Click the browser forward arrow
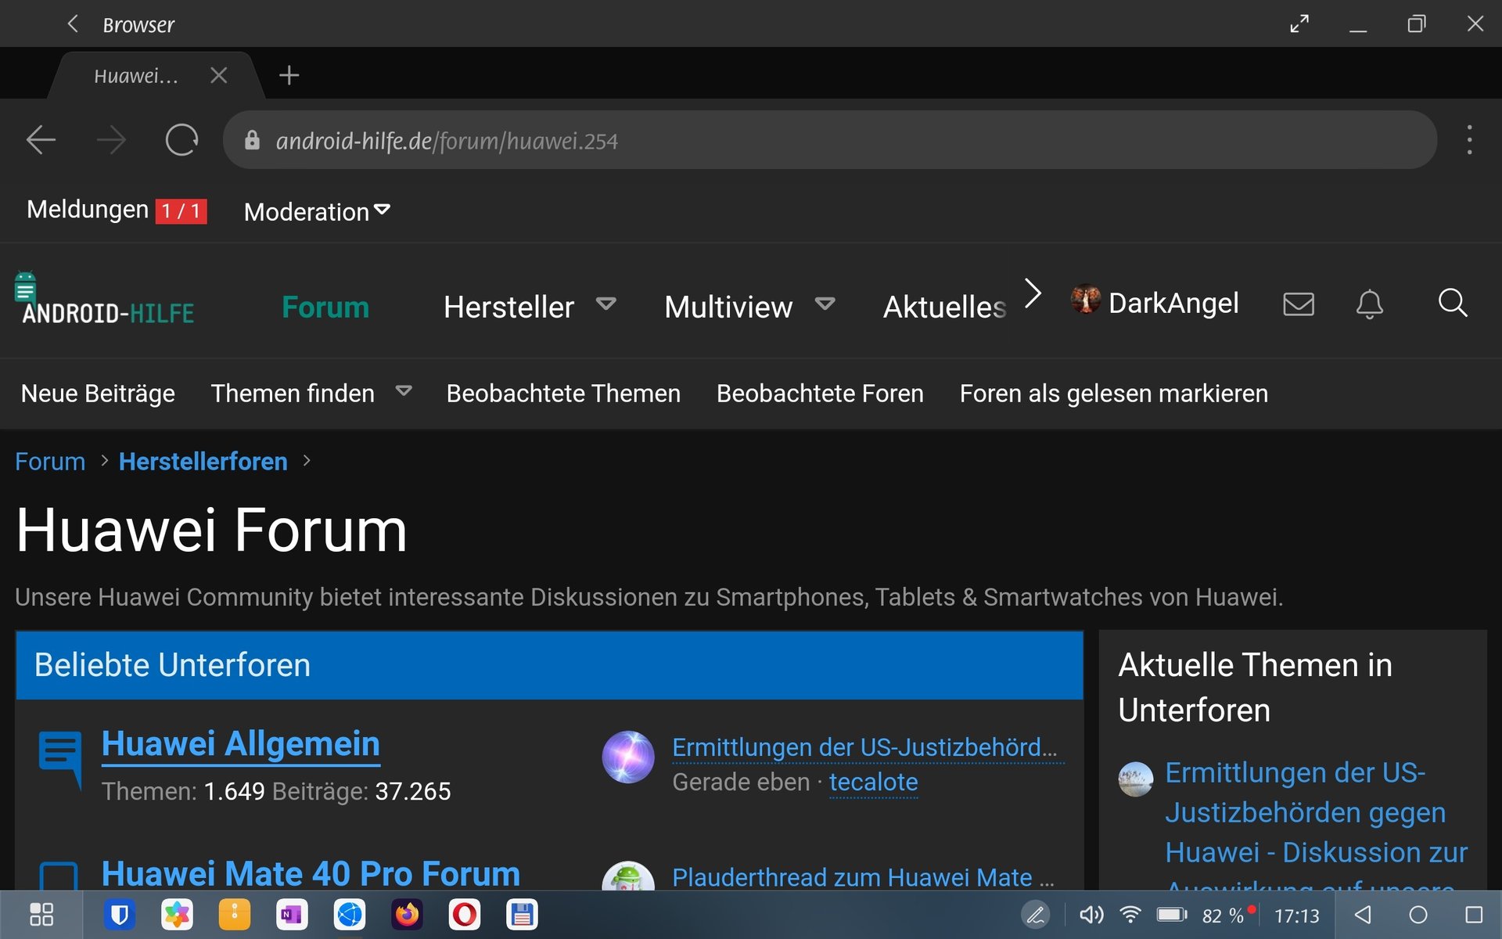Viewport: 1502px width, 939px height. point(111,141)
